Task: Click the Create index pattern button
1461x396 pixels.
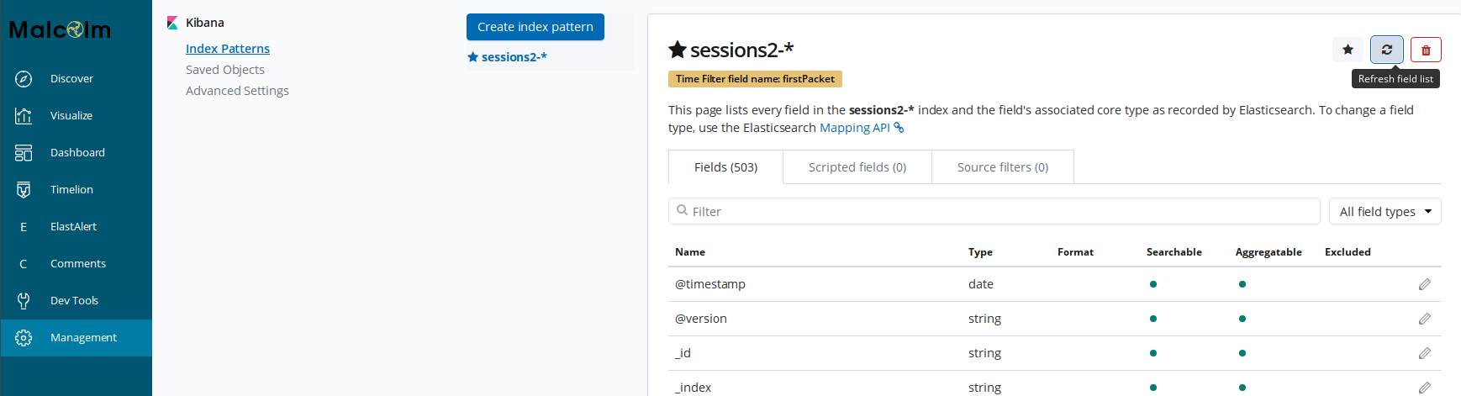Action: click(535, 27)
